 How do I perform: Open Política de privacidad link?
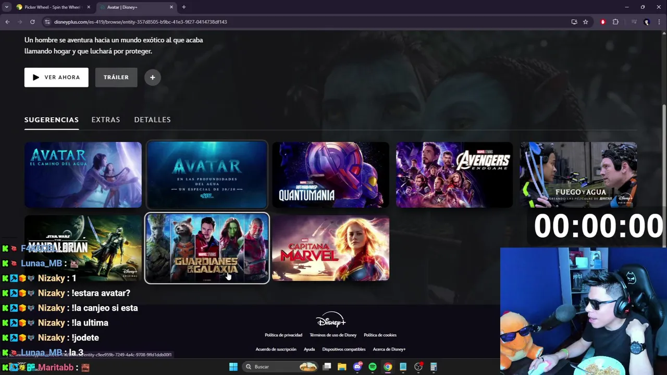point(283,335)
